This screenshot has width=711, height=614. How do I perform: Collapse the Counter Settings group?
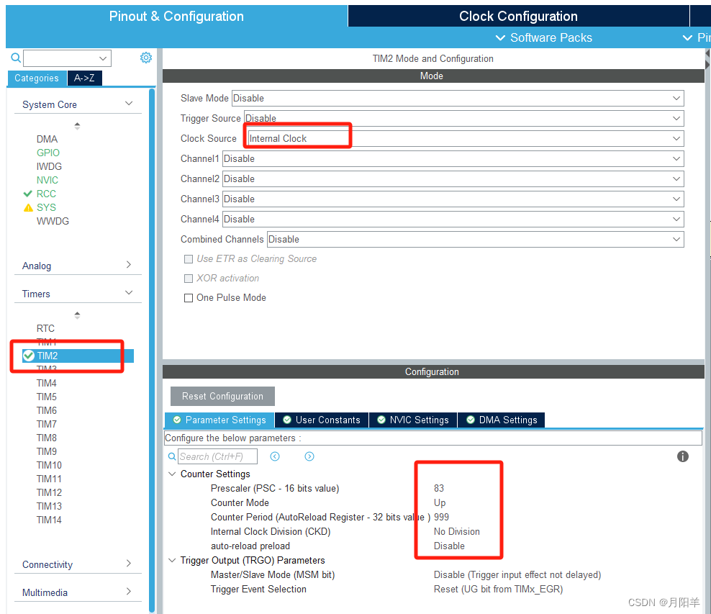pos(172,474)
